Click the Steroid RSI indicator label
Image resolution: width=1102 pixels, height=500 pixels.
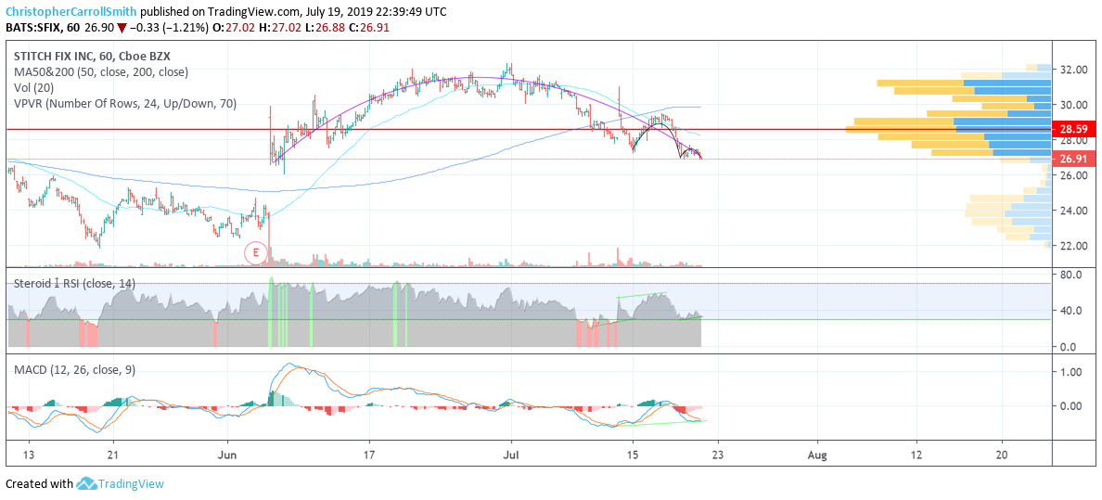74,284
